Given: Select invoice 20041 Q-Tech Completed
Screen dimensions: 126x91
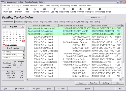Looking at the screenshot, I should [74, 51].
